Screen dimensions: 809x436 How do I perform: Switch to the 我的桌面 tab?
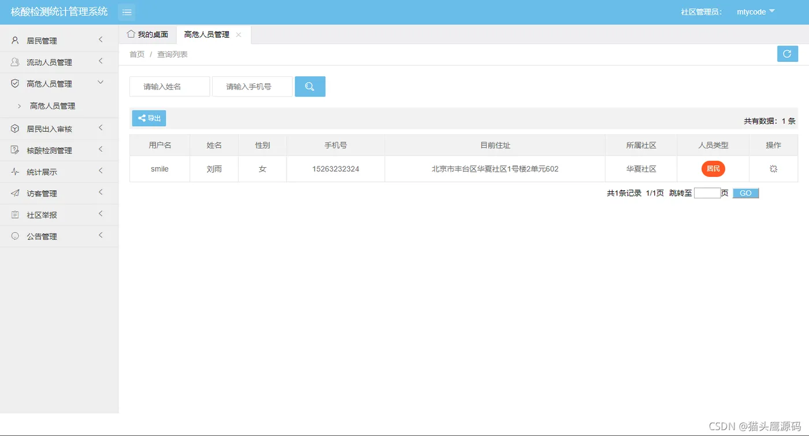pos(147,35)
